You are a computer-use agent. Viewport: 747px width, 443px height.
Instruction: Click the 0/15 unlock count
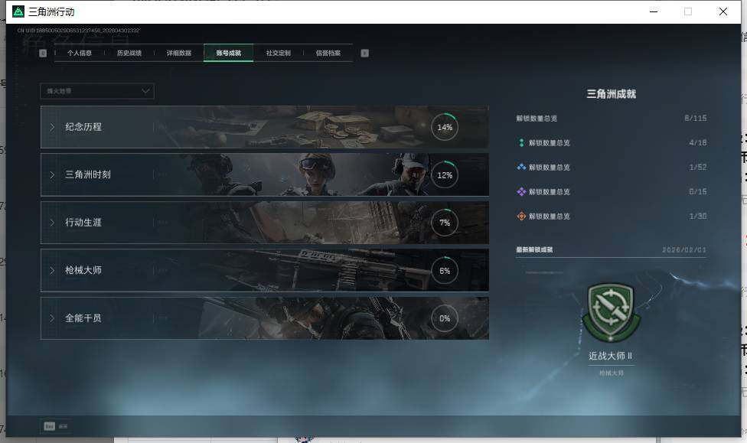[698, 191]
